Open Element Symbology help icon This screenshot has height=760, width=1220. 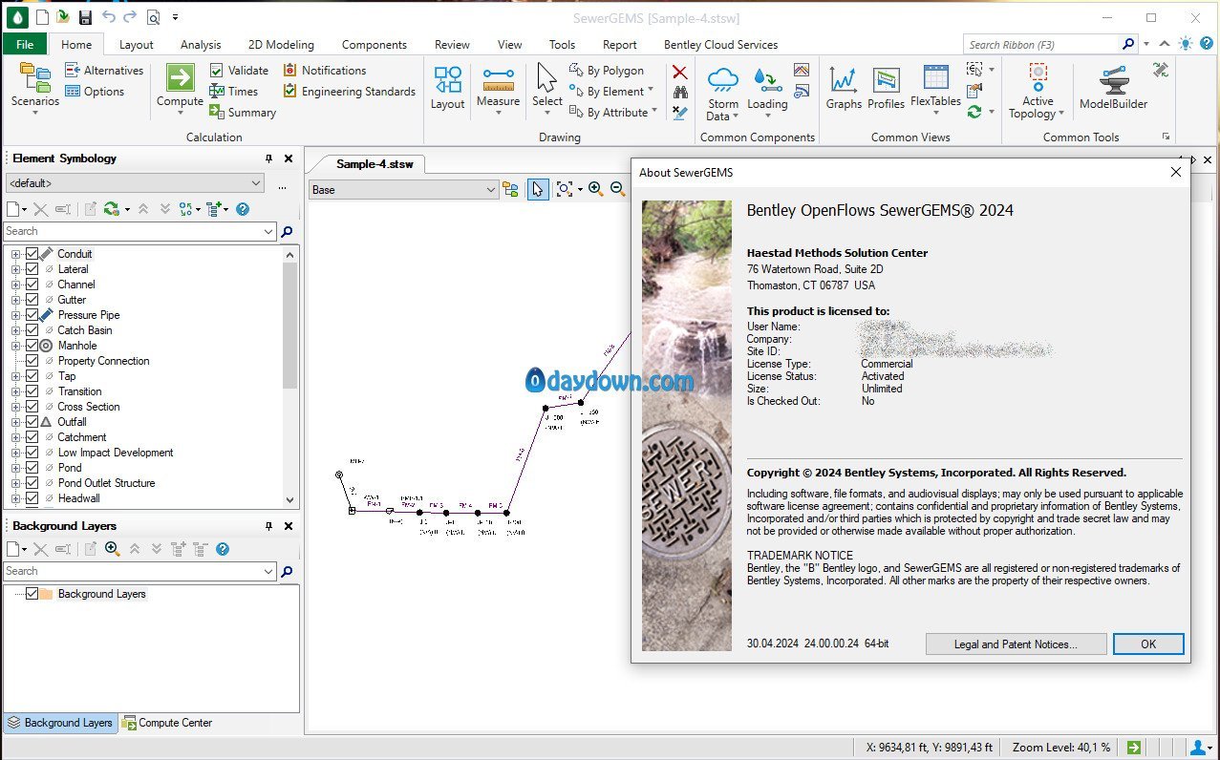point(243,209)
